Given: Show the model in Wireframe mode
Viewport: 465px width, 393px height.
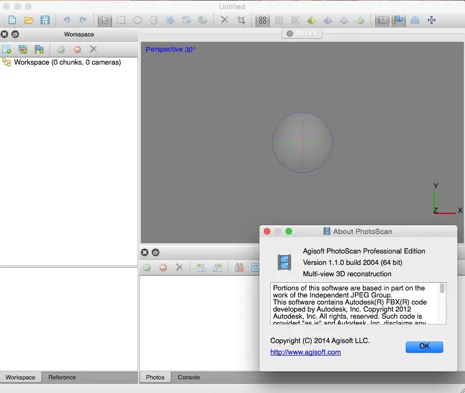Looking at the screenshot, I should (x=344, y=20).
